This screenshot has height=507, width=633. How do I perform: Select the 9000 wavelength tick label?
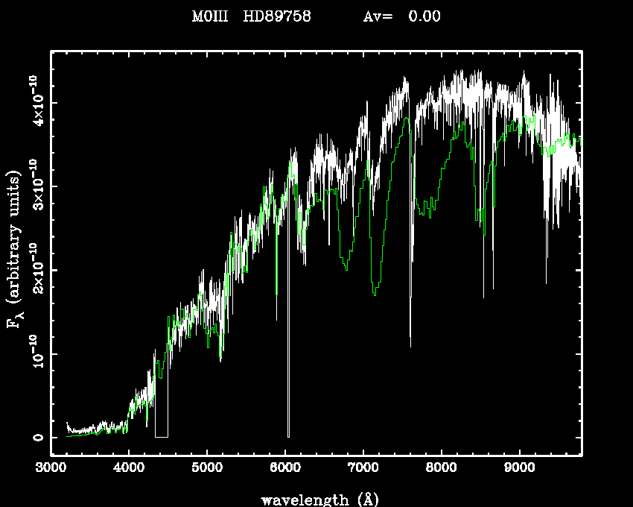[x=520, y=469]
